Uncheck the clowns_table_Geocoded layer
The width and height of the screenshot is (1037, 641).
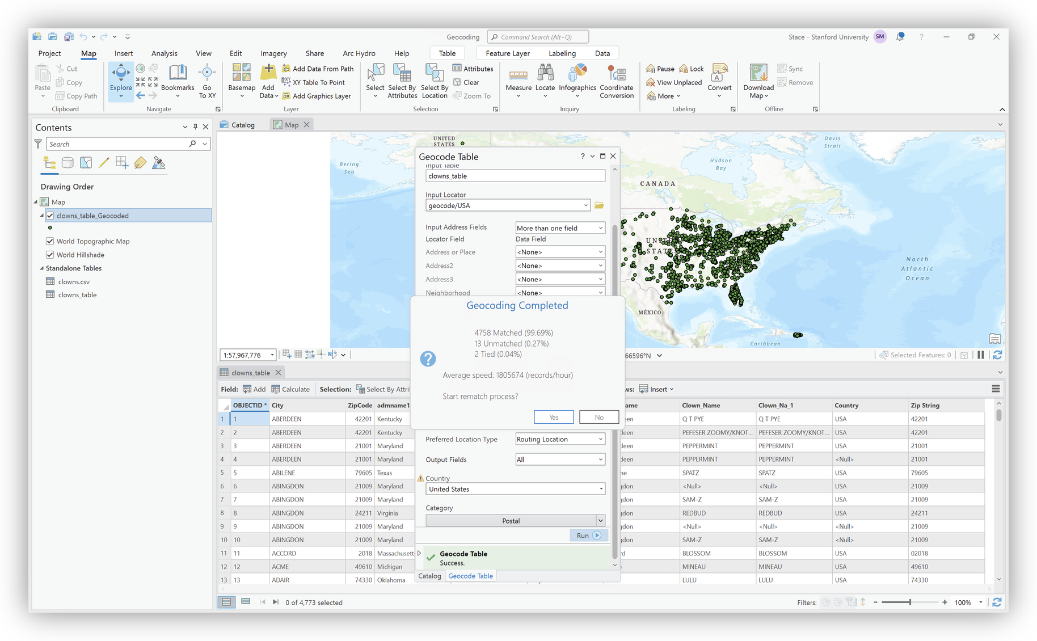[50, 216]
